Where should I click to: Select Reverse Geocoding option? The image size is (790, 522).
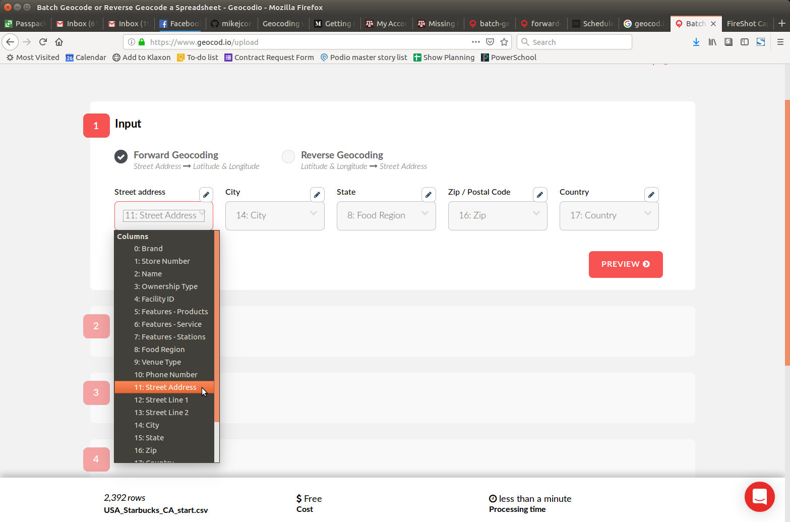coord(288,157)
